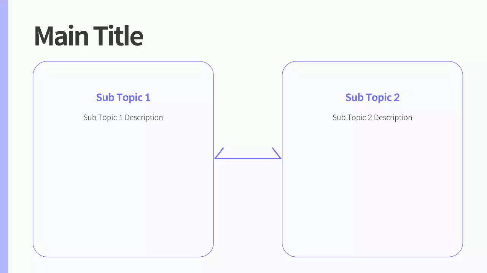Click "Description" word under Sub Topic 2
Screen dimensions: 487x273
click(393, 118)
